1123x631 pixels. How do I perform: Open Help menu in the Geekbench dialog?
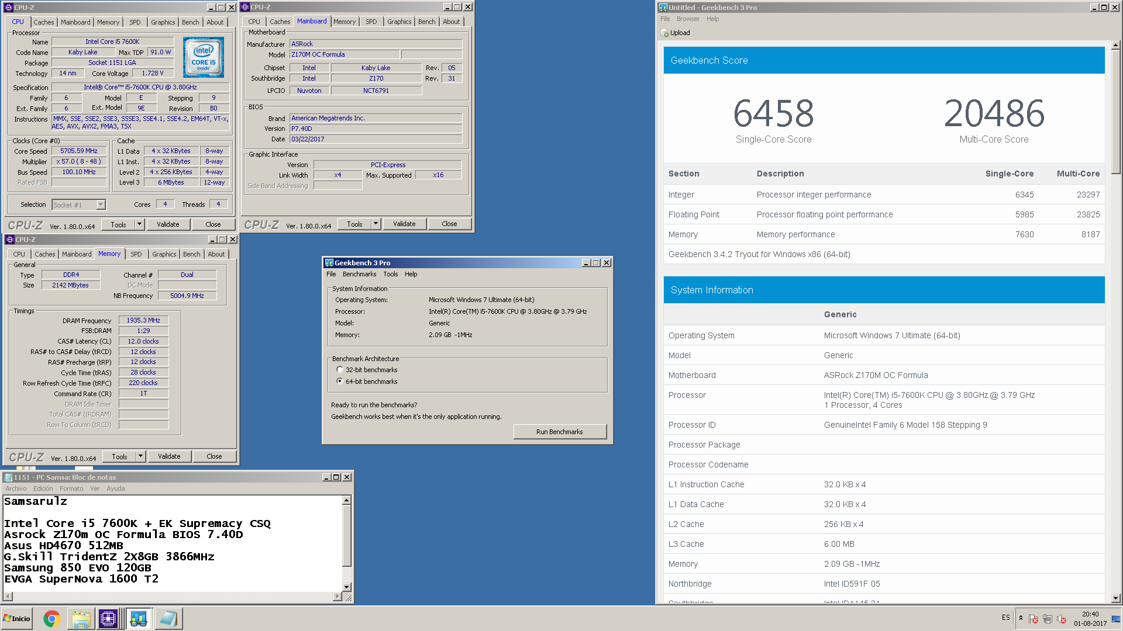[411, 274]
